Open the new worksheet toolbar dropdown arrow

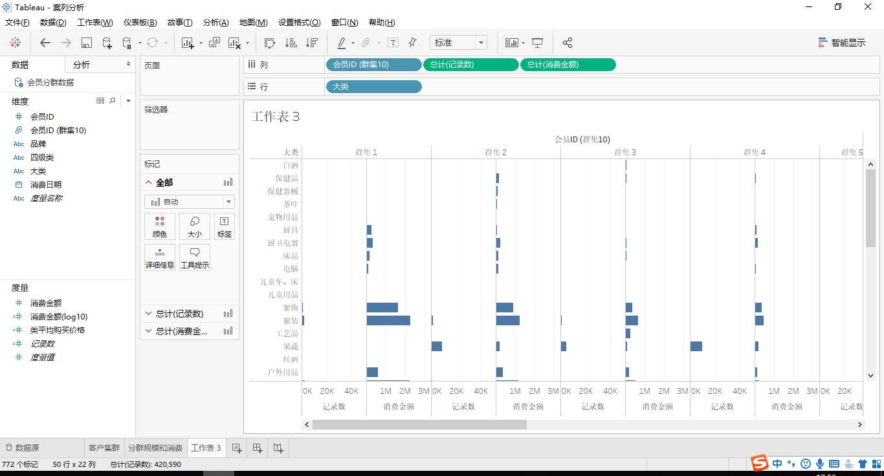click(x=201, y=43)
